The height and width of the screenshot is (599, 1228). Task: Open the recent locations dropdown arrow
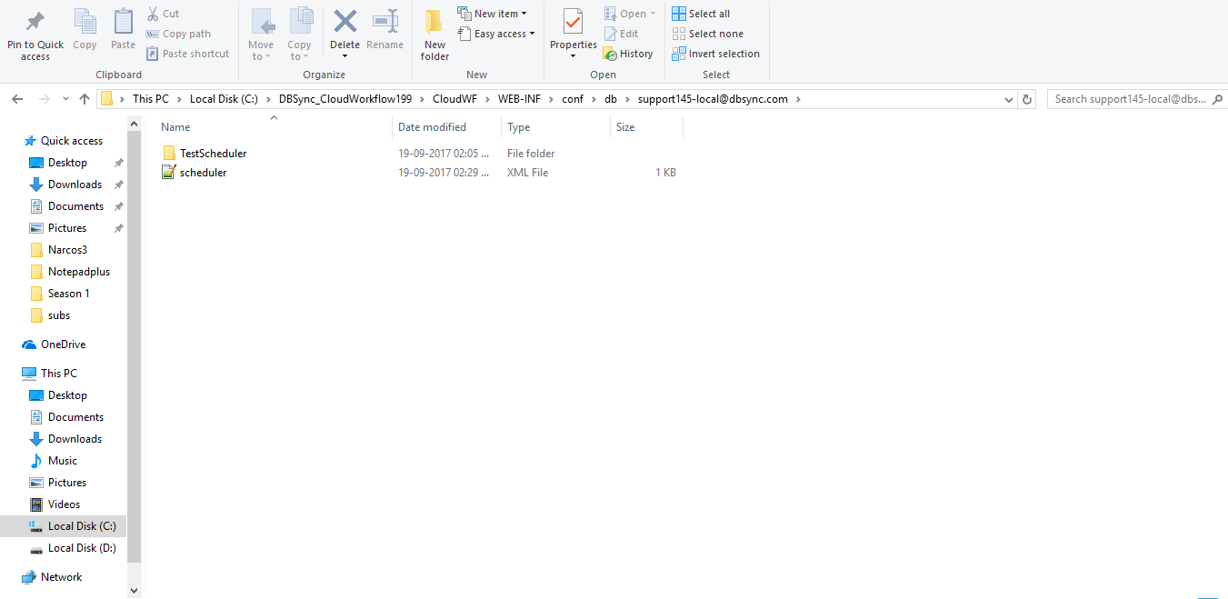pos(65,99)
